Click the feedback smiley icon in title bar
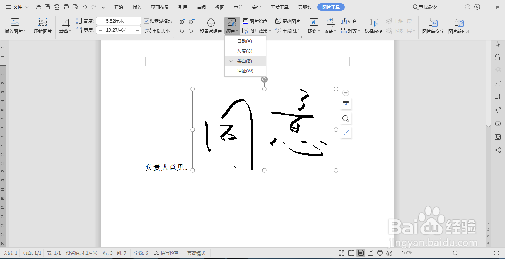505x260 pixels. 468,7
